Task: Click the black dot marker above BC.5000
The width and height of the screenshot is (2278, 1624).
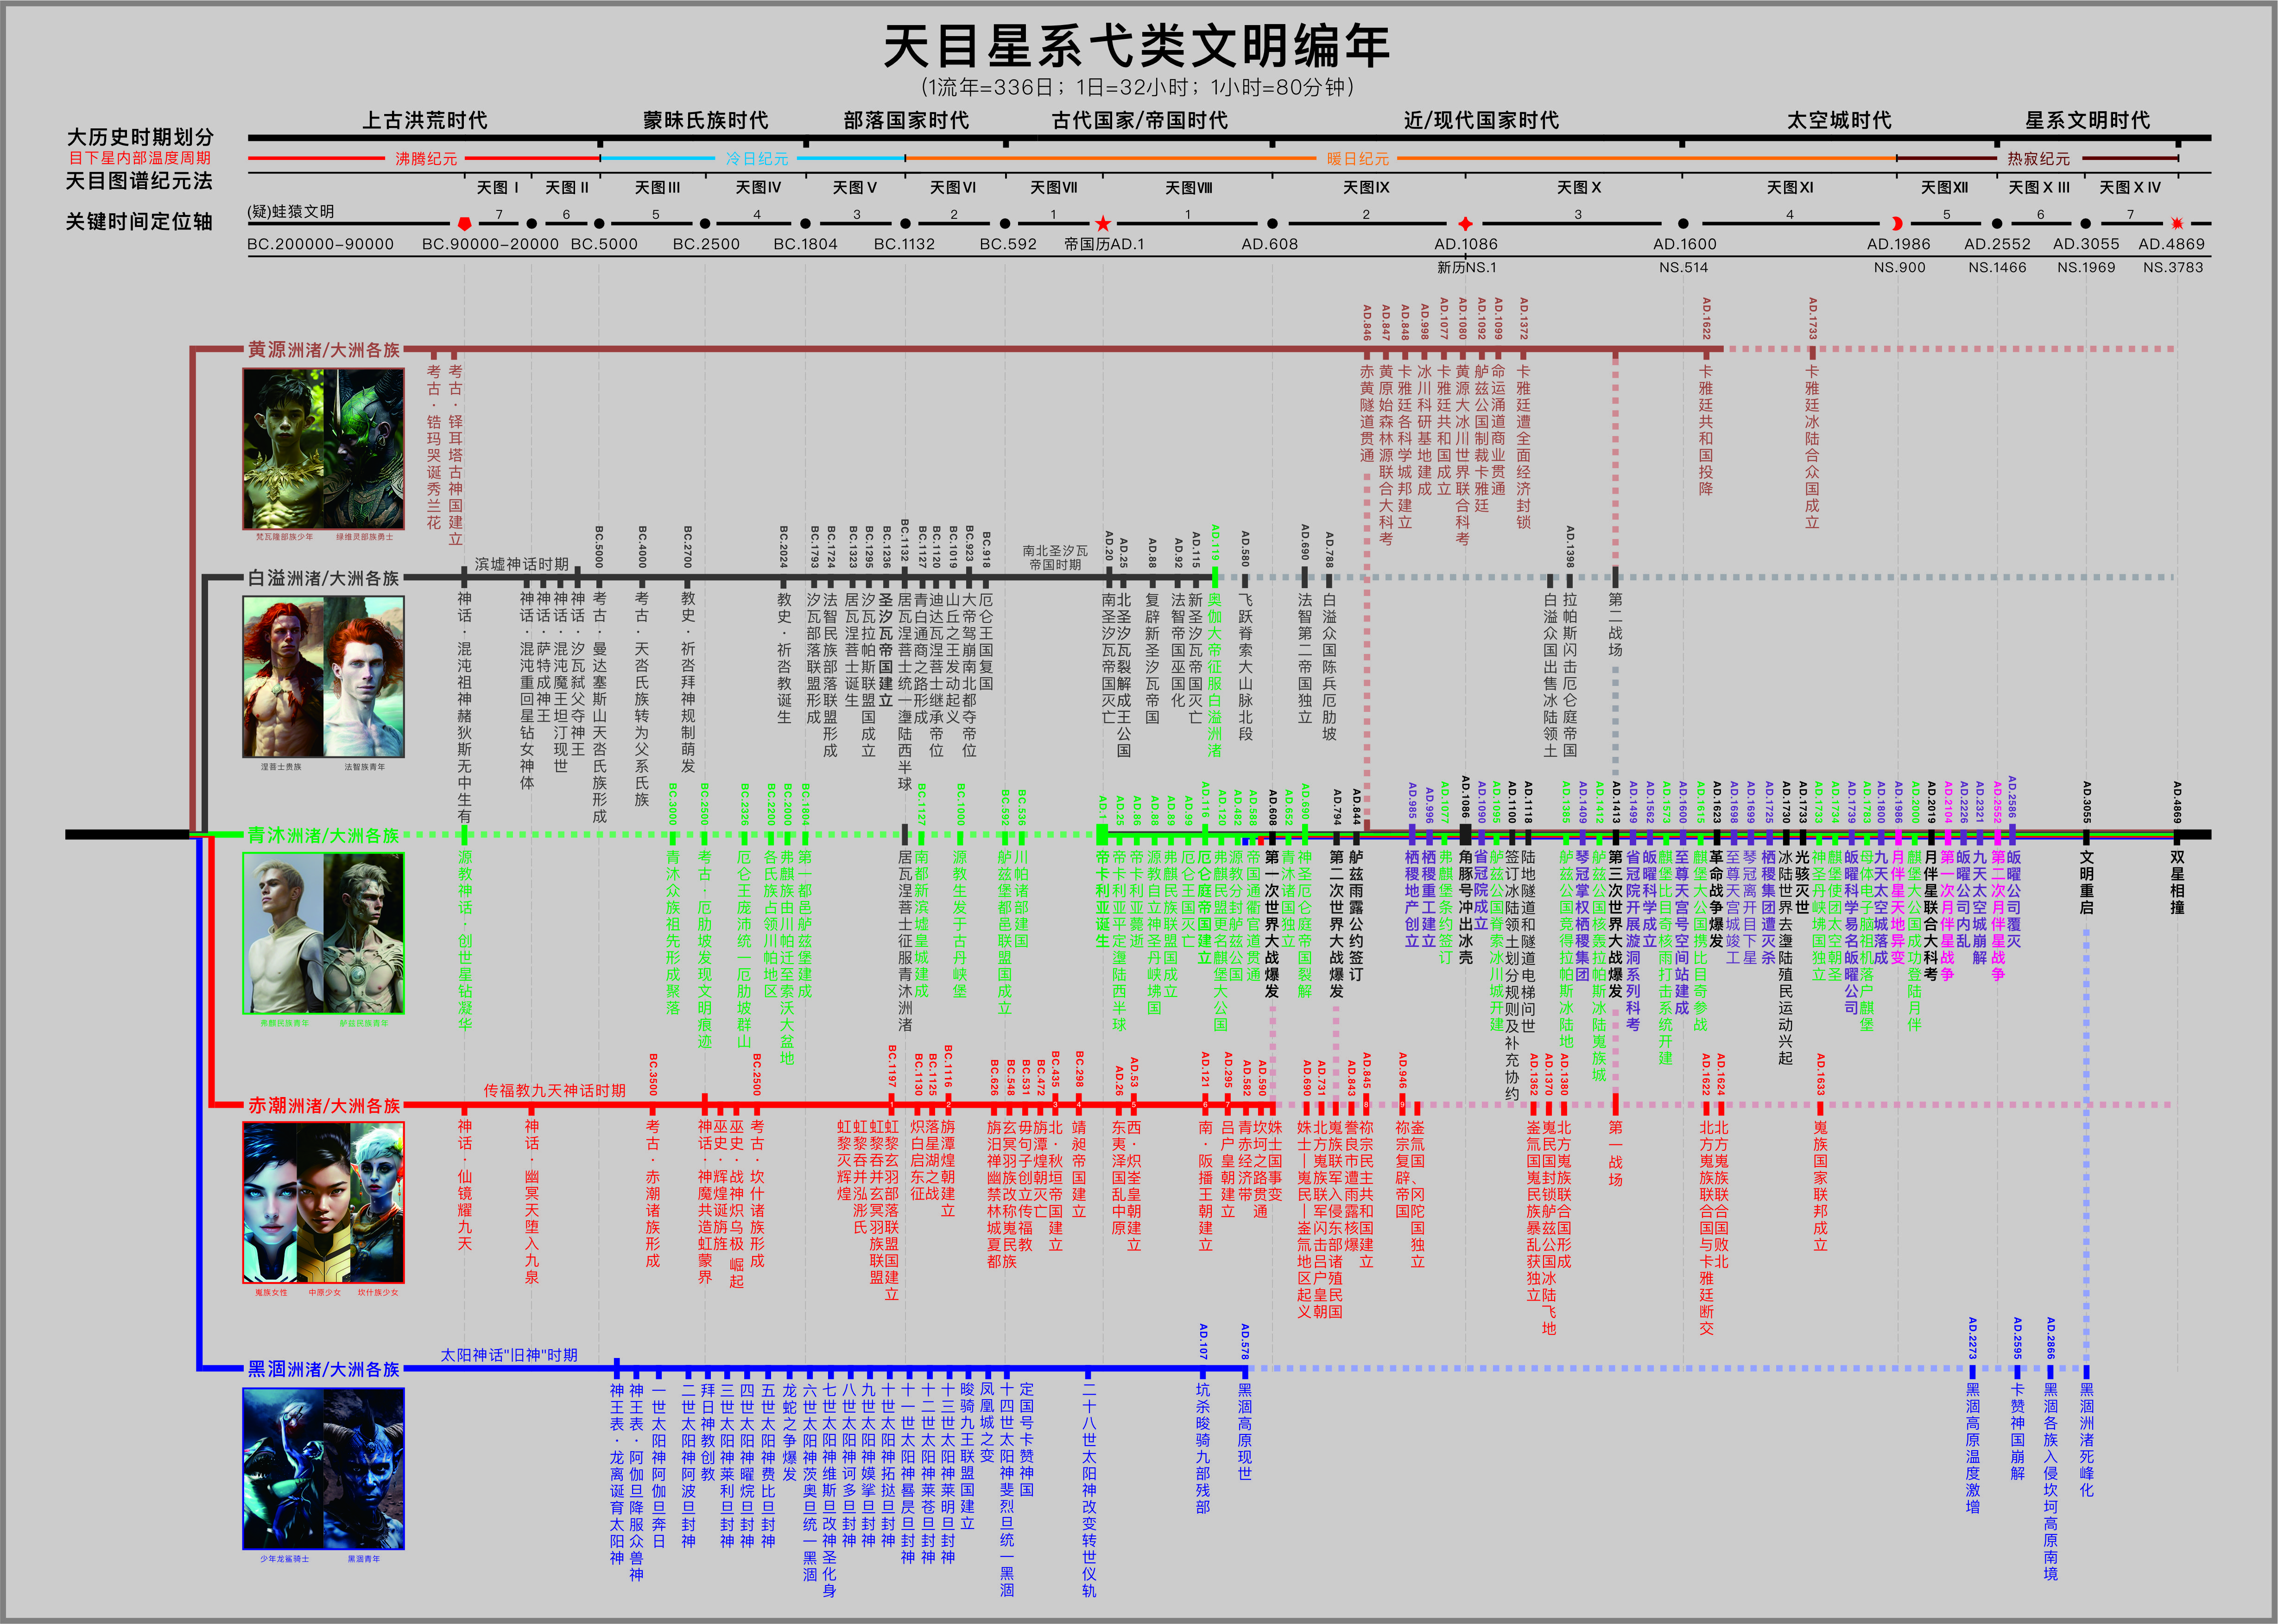Action: (599, 224)
